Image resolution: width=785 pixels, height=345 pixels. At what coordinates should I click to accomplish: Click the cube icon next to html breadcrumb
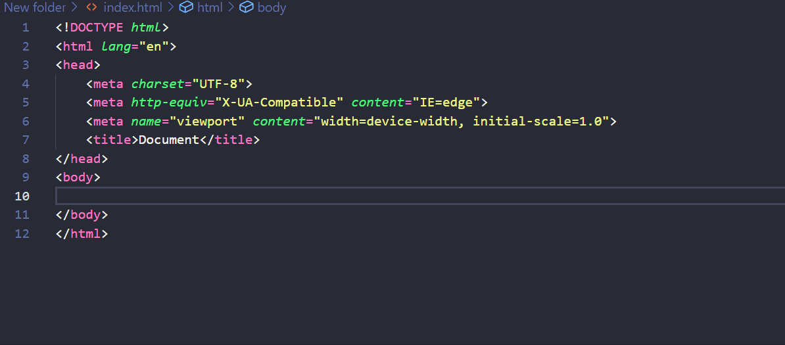(186, 7)
